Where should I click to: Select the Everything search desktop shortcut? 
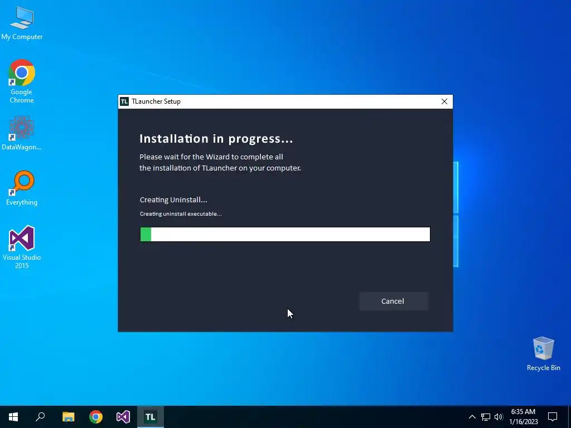22,188
